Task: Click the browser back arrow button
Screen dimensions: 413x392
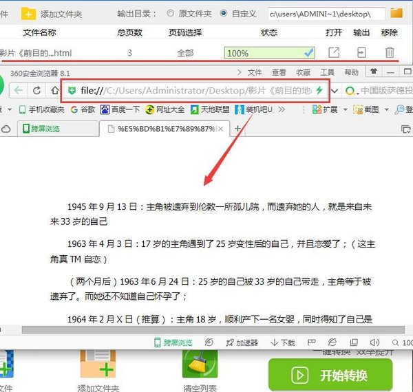Action: pyautogui.click(x=18, y=91)
